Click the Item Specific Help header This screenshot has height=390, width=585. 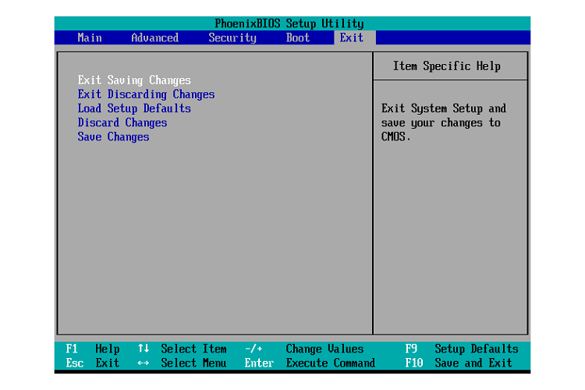446,66
